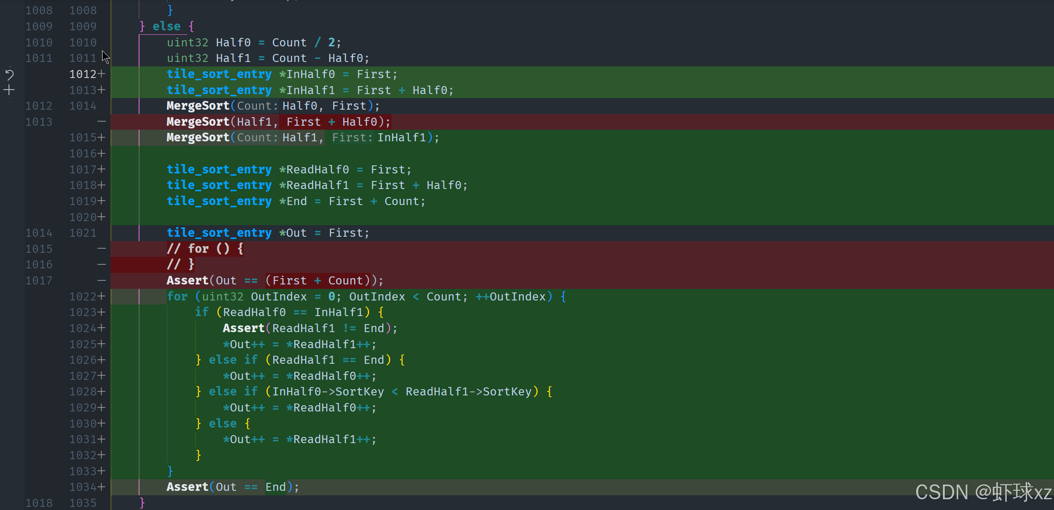Image resolution: width=1054 pixels, height=510 pixels.
Task: Click the minus marker on old line 1017
Action: pos(102,280)
